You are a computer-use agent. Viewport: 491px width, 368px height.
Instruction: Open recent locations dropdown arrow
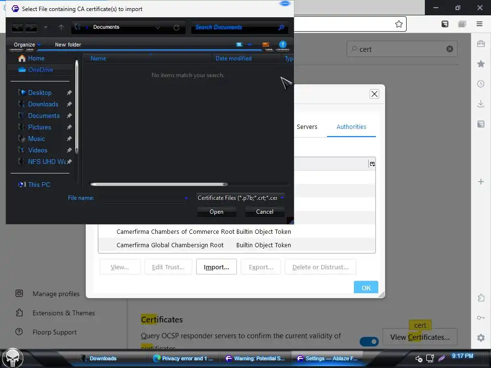tap(46, 27)
